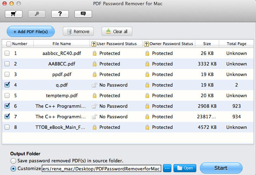
Task: Click the 934 total page cell
Action: 236,117
